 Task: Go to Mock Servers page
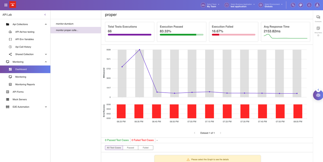[x=19, y=100]
